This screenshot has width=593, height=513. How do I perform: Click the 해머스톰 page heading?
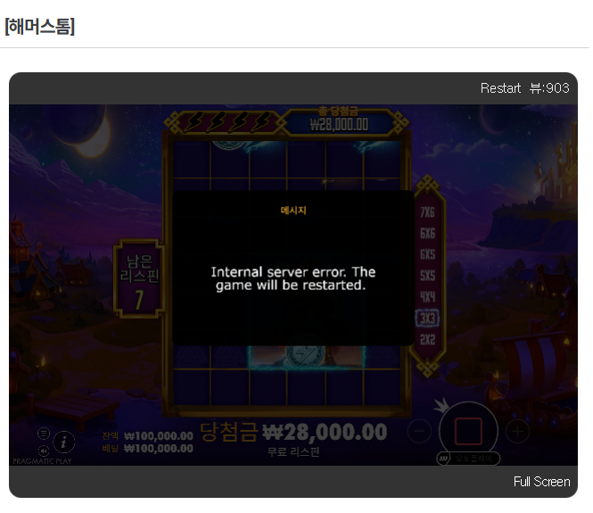[39, 27]
